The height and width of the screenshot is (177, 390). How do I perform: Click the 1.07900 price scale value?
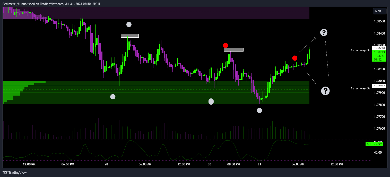(379, 93)
